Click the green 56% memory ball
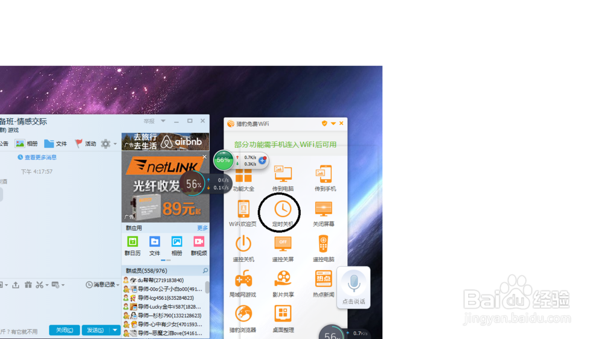The image size is (604, 339). 223,160
